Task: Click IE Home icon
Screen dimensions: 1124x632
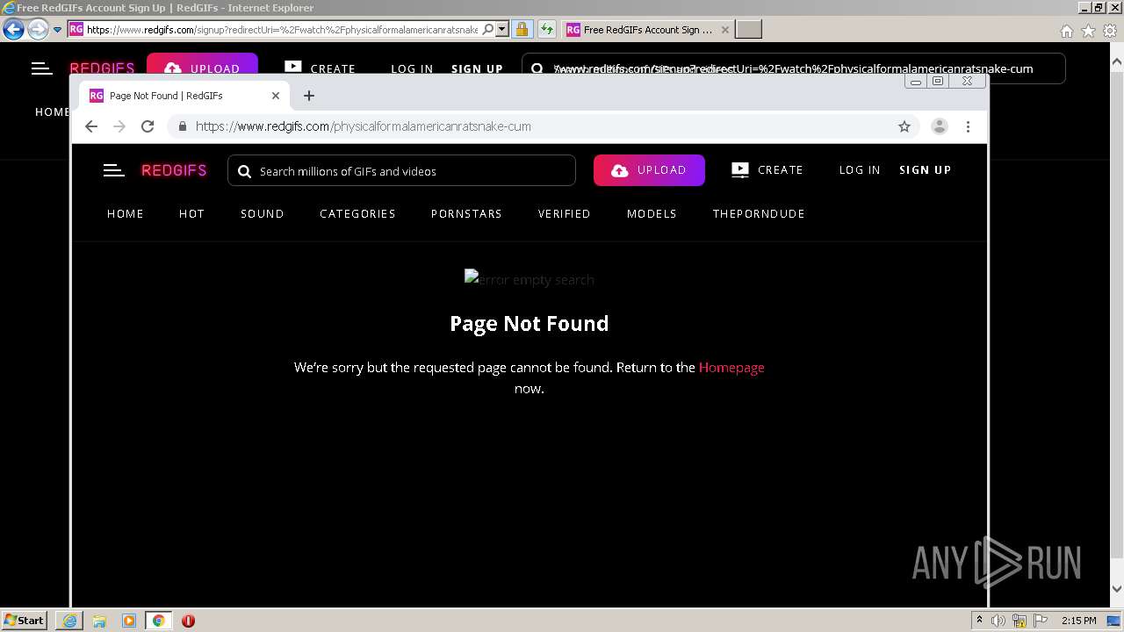Action: click(1066, 31)
